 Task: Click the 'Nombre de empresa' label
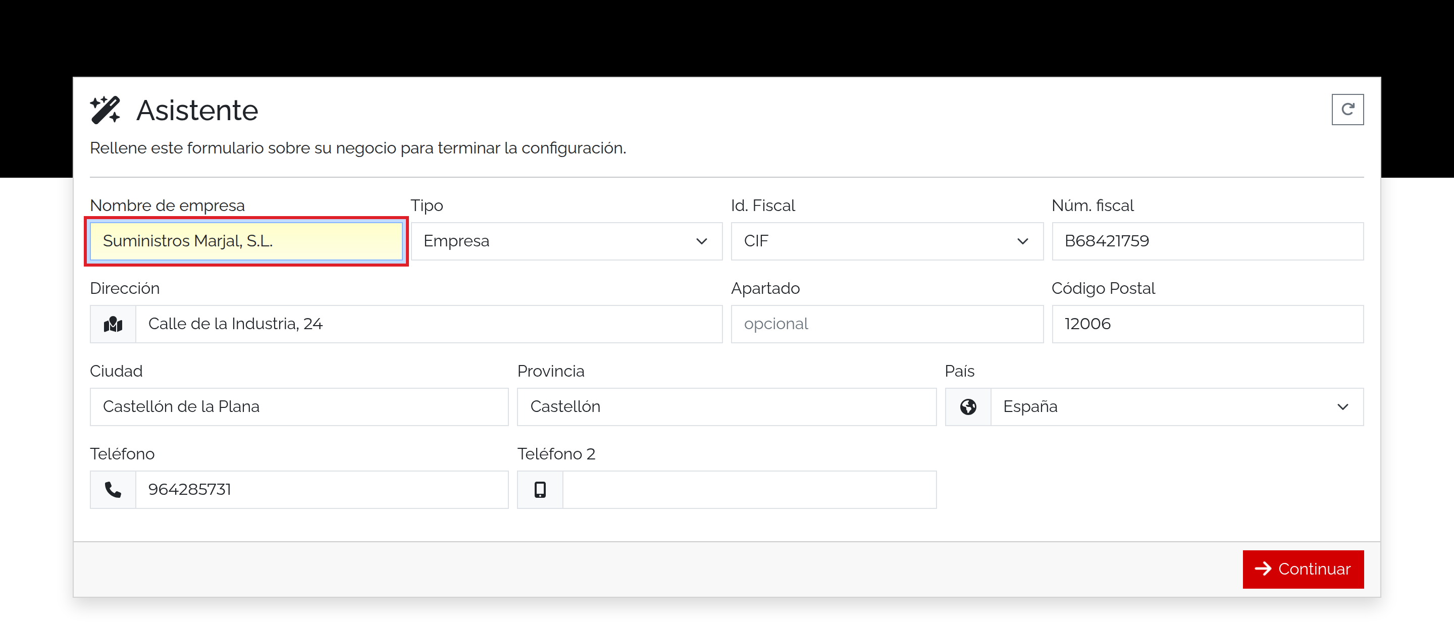click(167, 205)
